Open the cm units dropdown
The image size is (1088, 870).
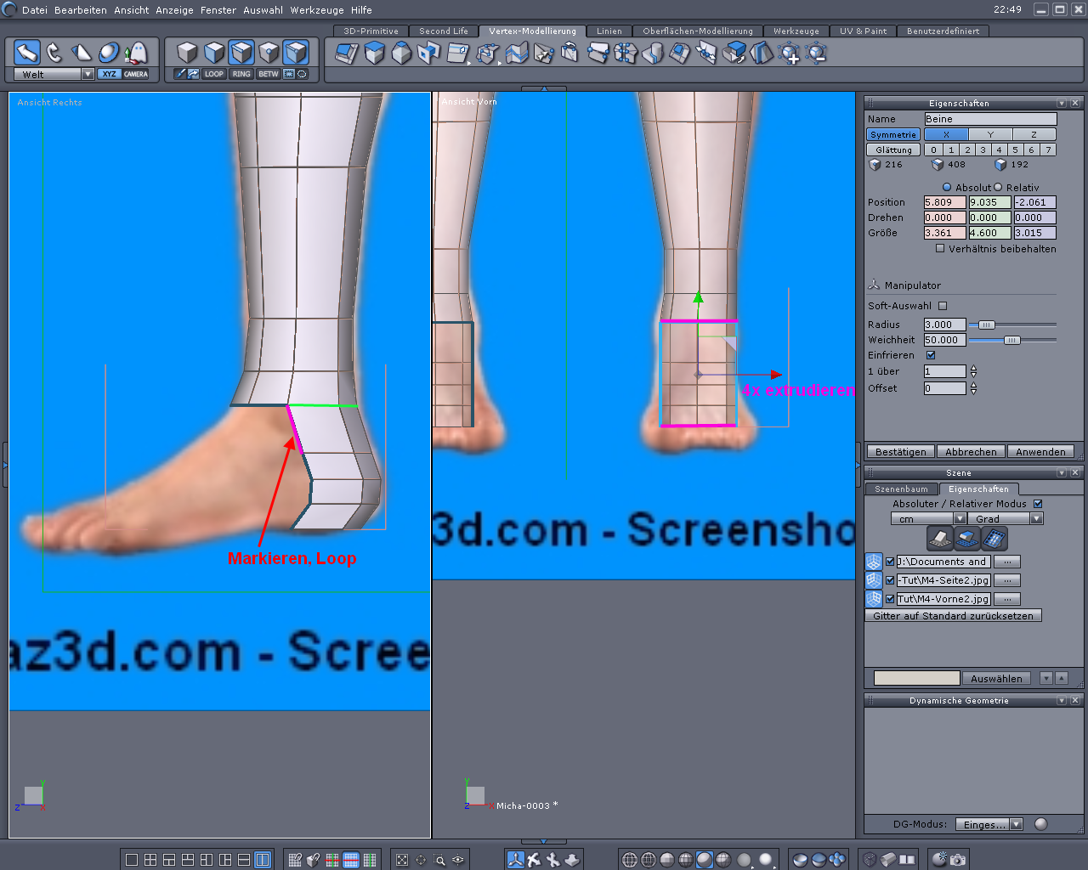928,518
